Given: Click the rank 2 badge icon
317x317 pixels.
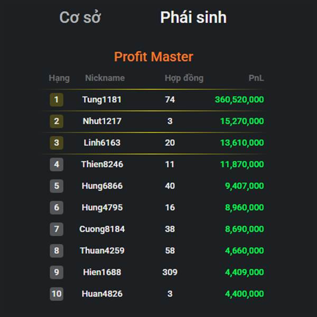Looking at the screenshot, I should pyautogui.click(x=57, y=121).
